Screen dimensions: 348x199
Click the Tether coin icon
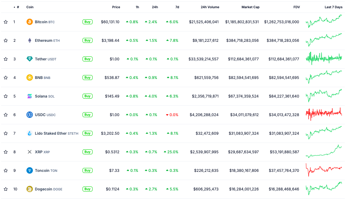coord(30,59)
